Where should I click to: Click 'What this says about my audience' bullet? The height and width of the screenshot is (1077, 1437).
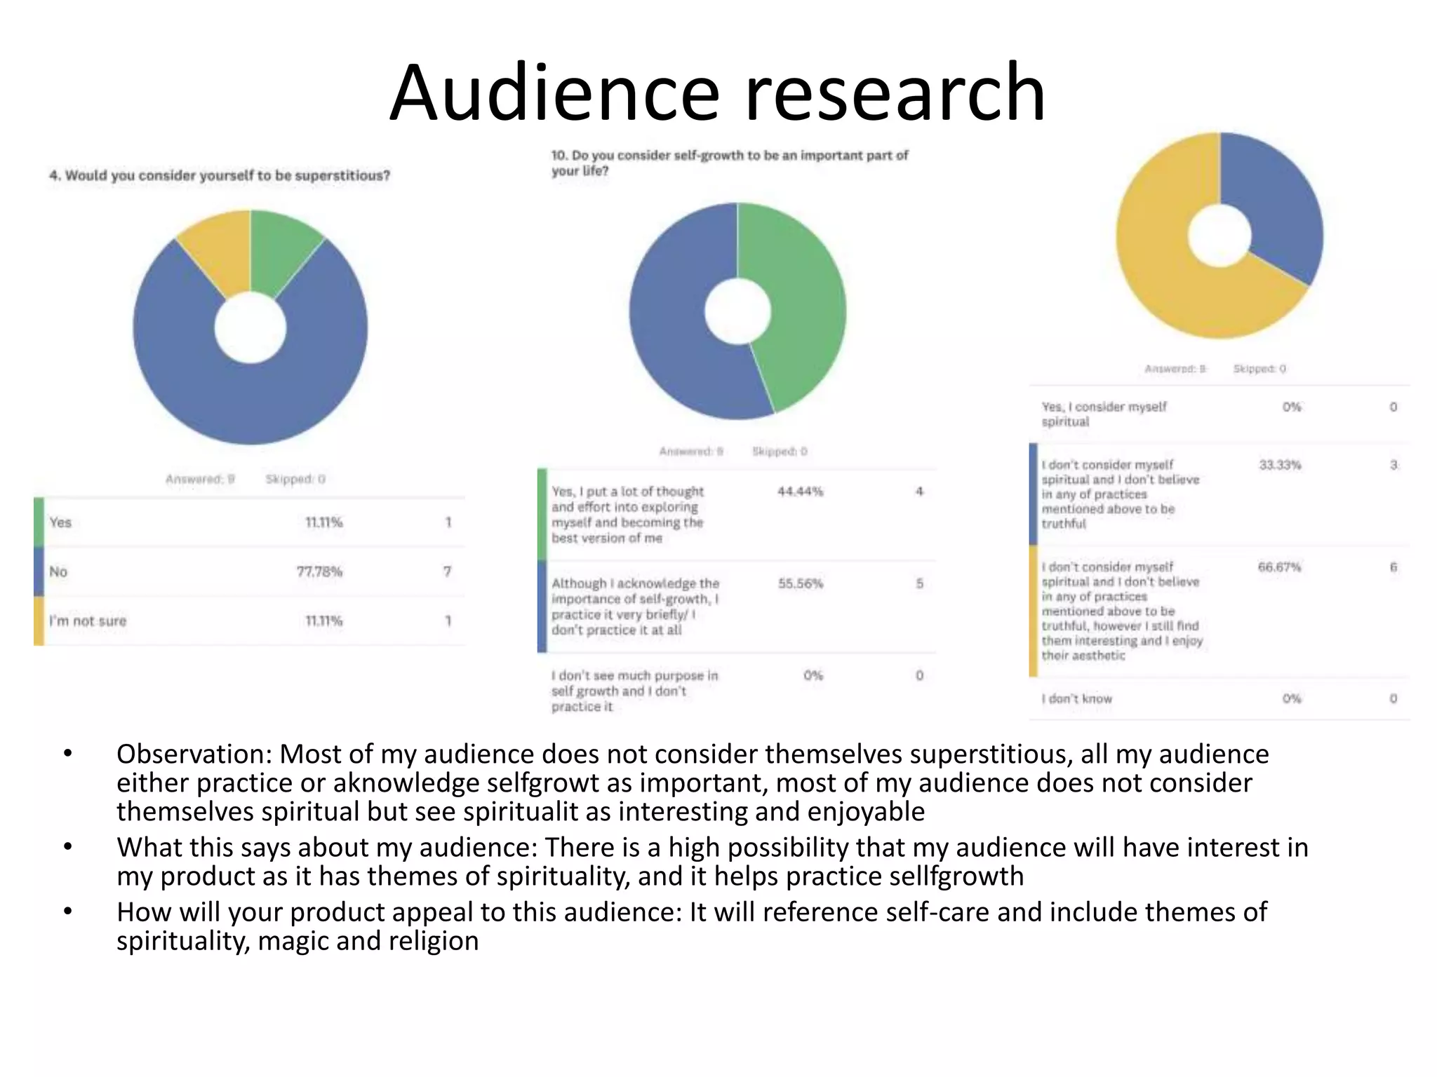[x=712, y=862]
